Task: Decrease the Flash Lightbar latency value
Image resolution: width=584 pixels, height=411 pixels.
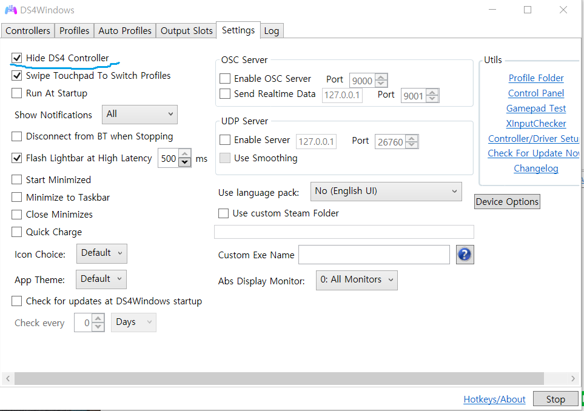Action: [185, 162]
